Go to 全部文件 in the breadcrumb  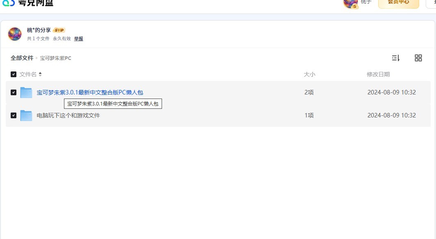22,58
